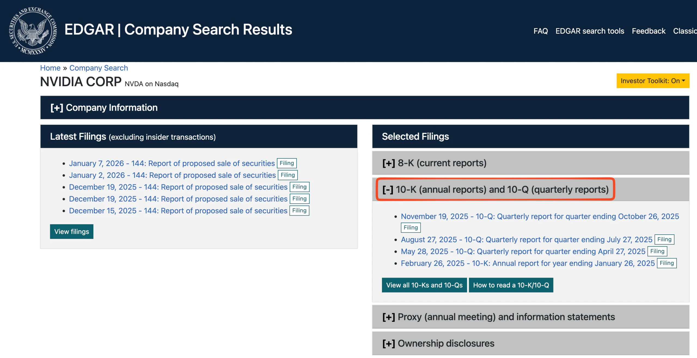
Task: Open How to read a 10-K/10-Q
Action: coord(511,285)
